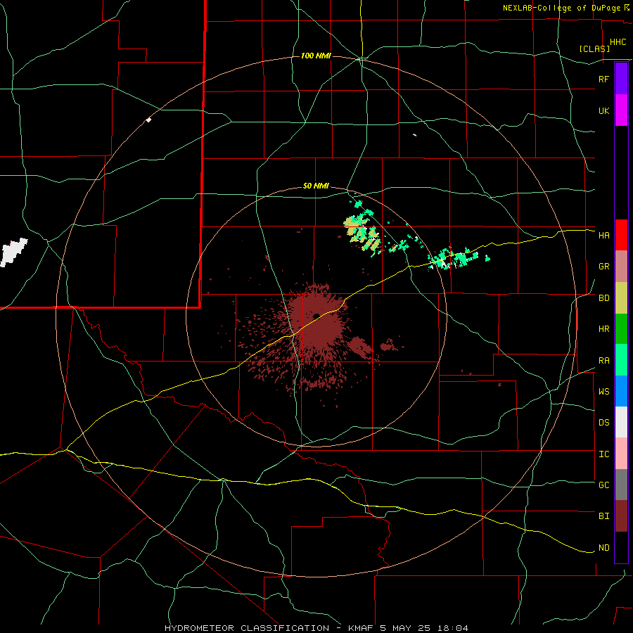Click the WS blue legend swatch
The image size is (633, 633).
click(x=621, y=391)
